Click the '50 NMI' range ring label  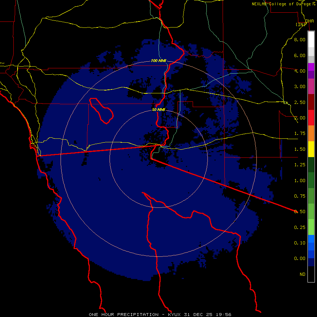click(158, 110)
